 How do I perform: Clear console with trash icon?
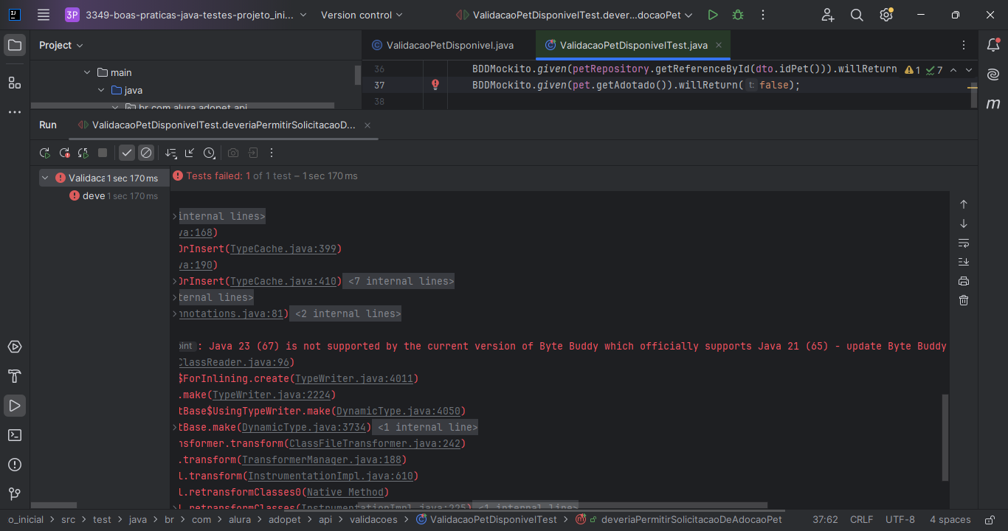pos(964,300)
